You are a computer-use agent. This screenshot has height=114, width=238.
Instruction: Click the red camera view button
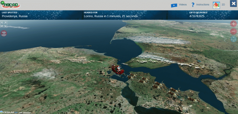click(x=4, y=33)
